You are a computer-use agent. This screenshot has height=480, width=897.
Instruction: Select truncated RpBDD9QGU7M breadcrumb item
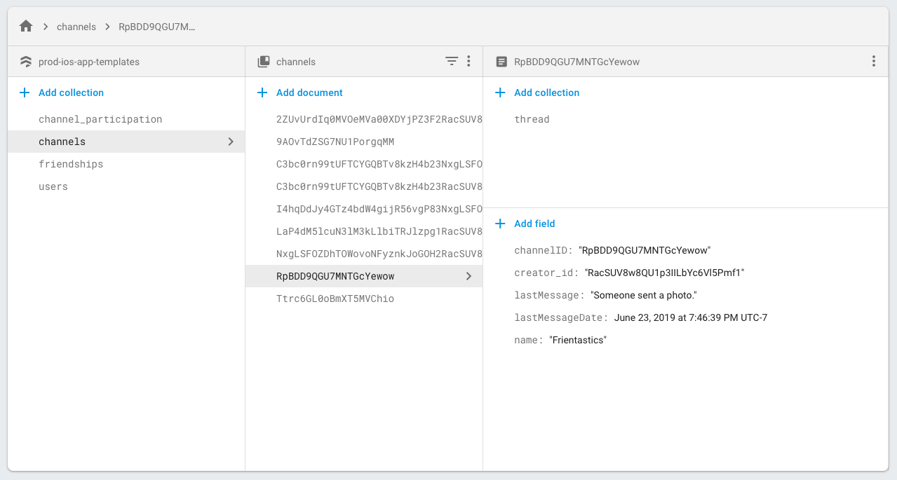(x=157, y=27)
